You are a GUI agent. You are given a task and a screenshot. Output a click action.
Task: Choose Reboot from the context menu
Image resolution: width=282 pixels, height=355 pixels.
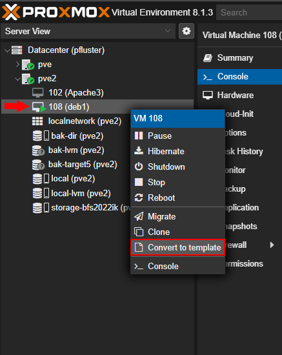[177, 198]
